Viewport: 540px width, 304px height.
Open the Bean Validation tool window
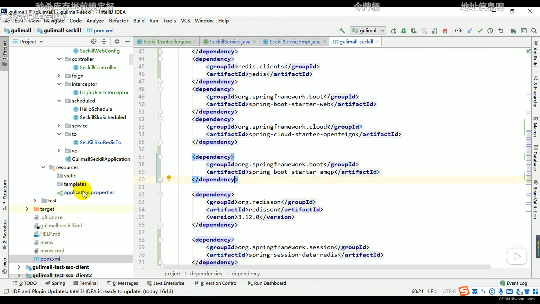pos(535,199)
